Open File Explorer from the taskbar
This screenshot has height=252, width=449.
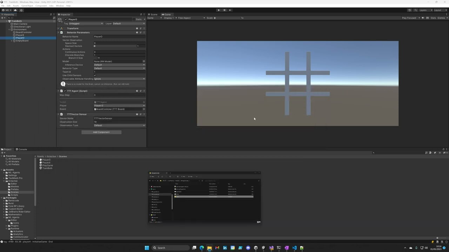(x=209, y=248)
